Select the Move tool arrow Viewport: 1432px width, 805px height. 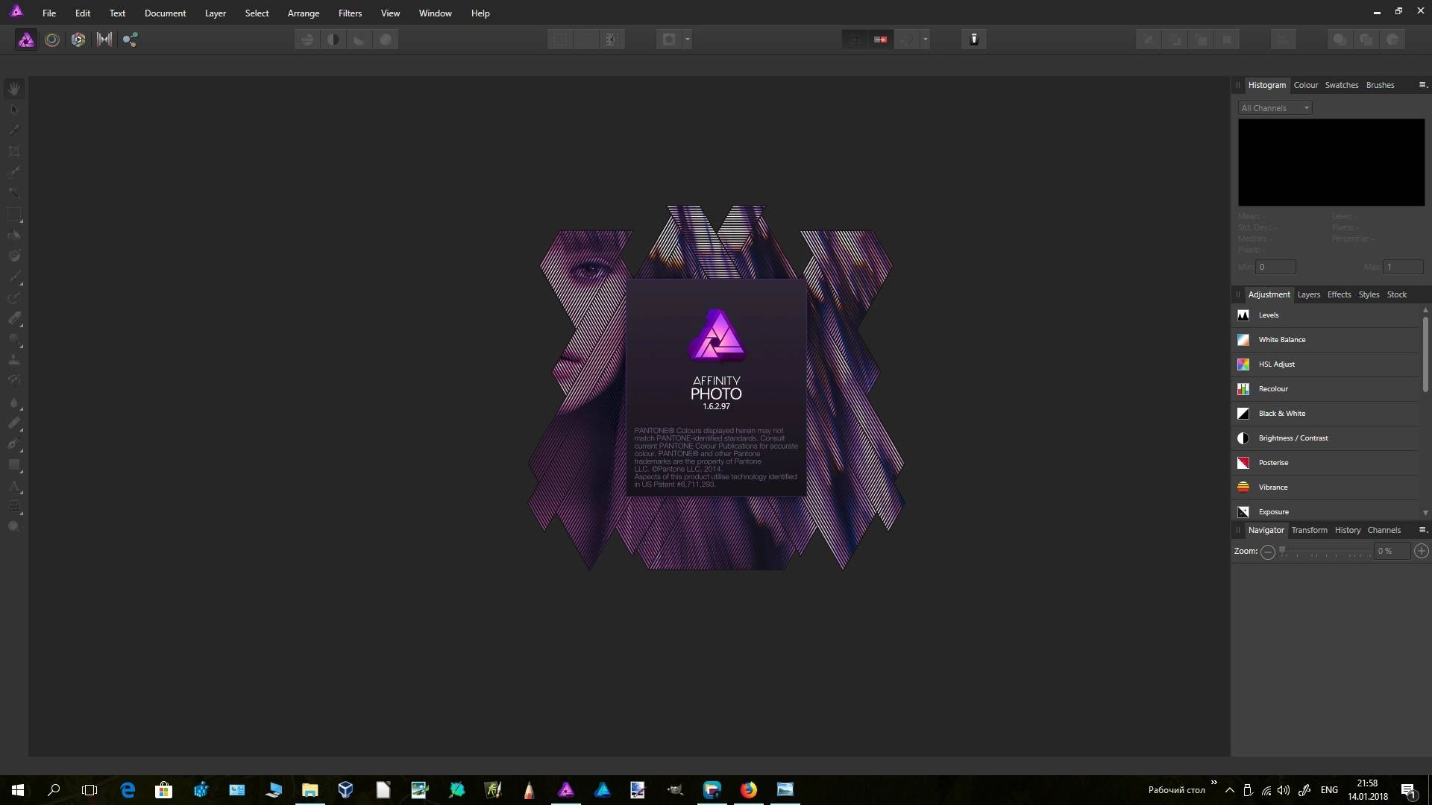(x=14, y=110)
